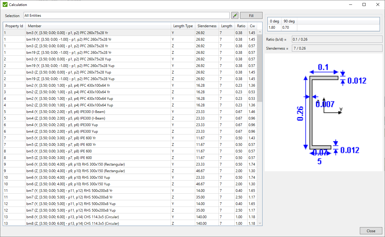
Task: Click the Length Type column header
Action: [183, 26]
